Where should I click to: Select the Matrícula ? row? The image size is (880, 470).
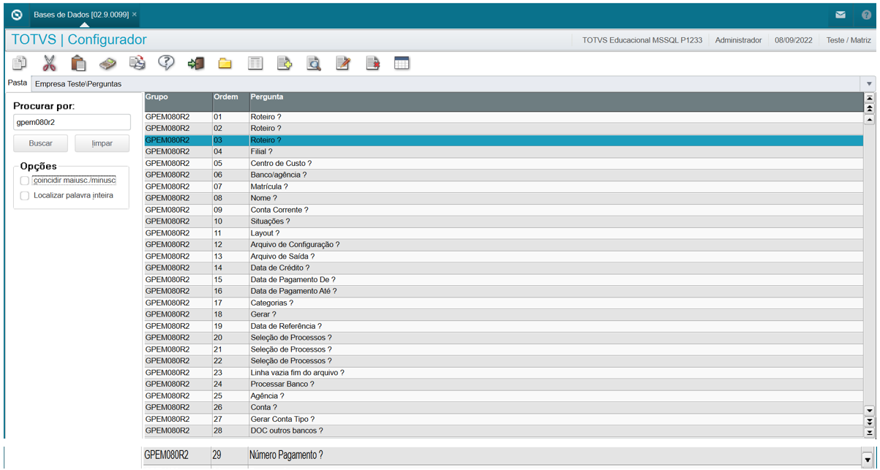click(503, 187)
